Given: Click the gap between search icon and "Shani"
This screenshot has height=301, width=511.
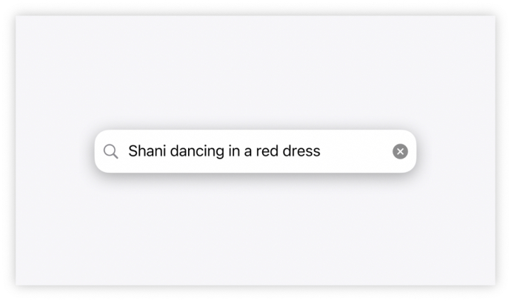Looking at the screenshot, I should (x=124, y=151).
